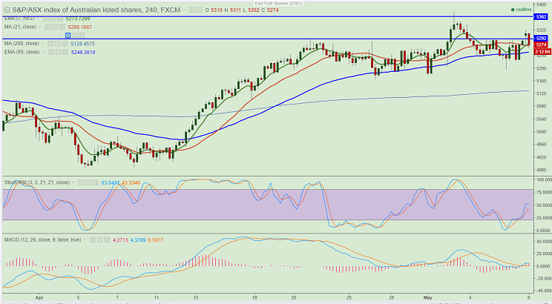
Task: Hide the MACD indicator
Action: click(93, 240)
